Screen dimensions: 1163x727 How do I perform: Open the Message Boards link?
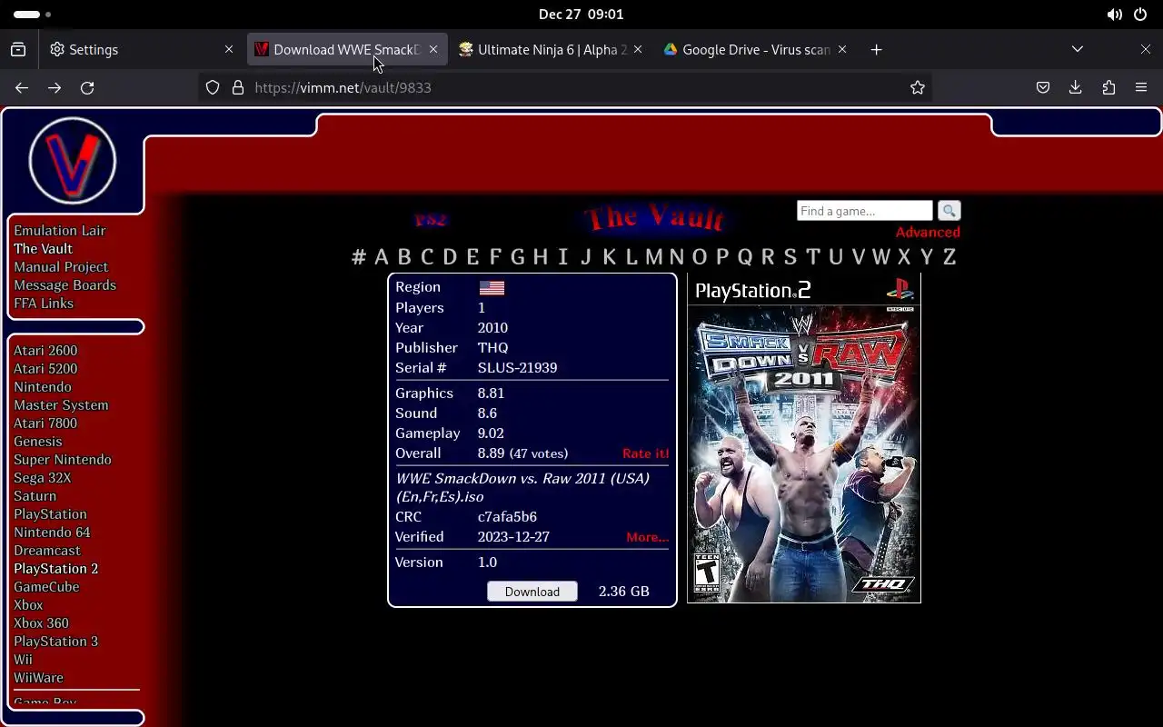click(x=65, y=285)
